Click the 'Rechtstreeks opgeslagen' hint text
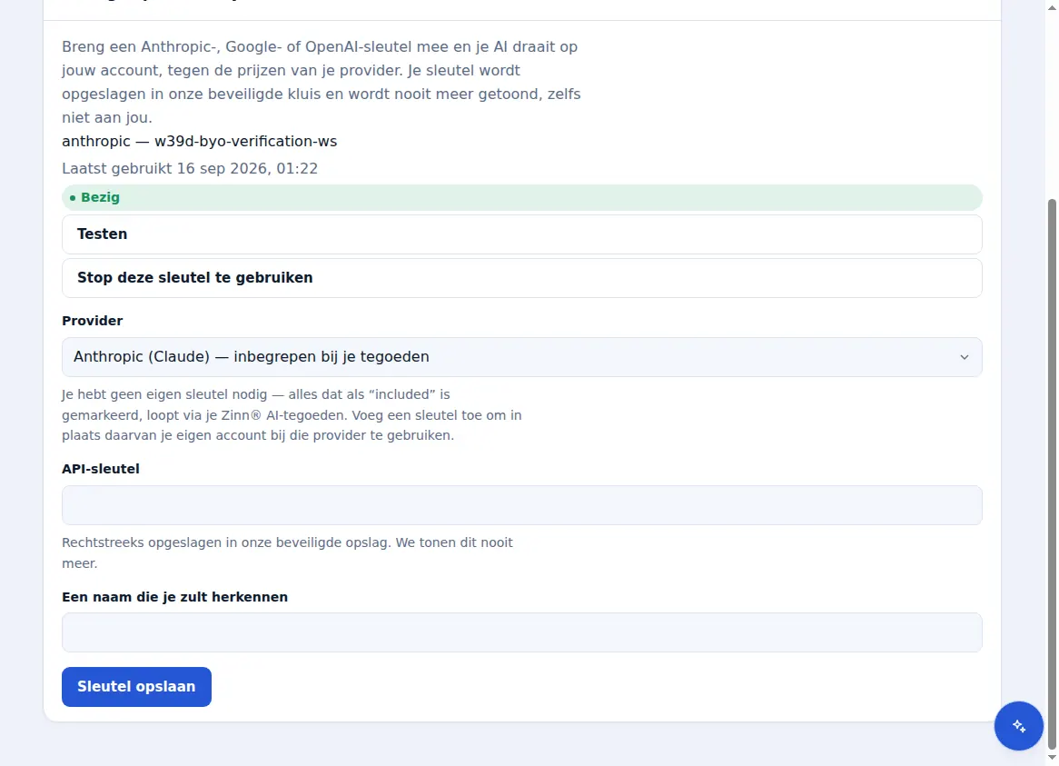Viewport: 1059px width, 766px height. tap(287, 552)
